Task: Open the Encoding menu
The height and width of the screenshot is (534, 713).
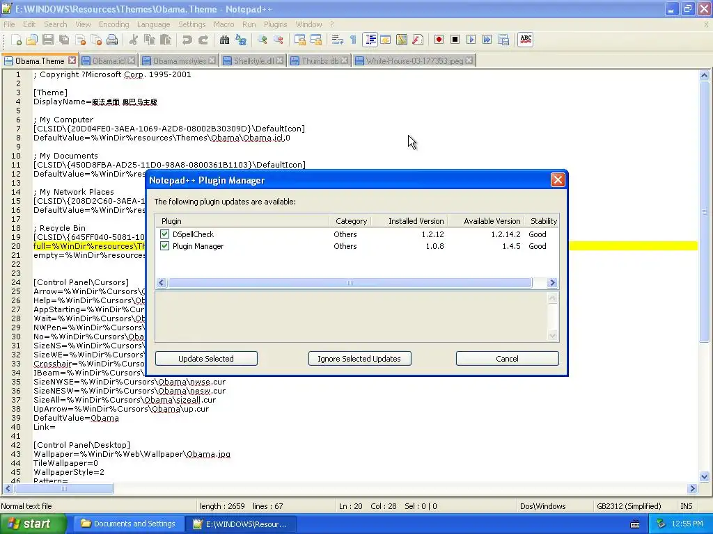Action: point(113,24)
